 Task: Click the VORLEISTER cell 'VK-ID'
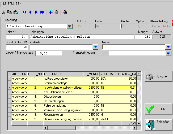coord(111,119)
